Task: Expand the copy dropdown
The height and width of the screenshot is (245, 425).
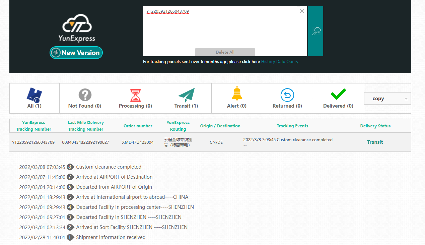Action: point(387,99)
